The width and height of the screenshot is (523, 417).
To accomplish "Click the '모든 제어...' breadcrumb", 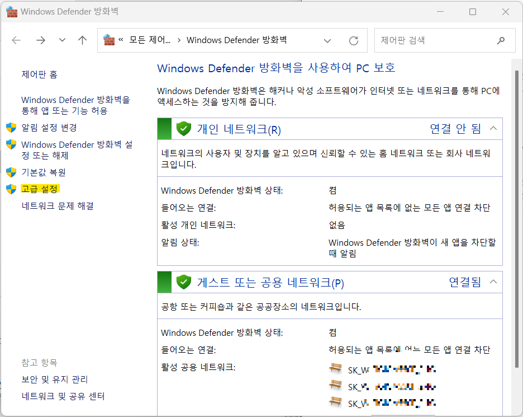I will pos(150,40).
